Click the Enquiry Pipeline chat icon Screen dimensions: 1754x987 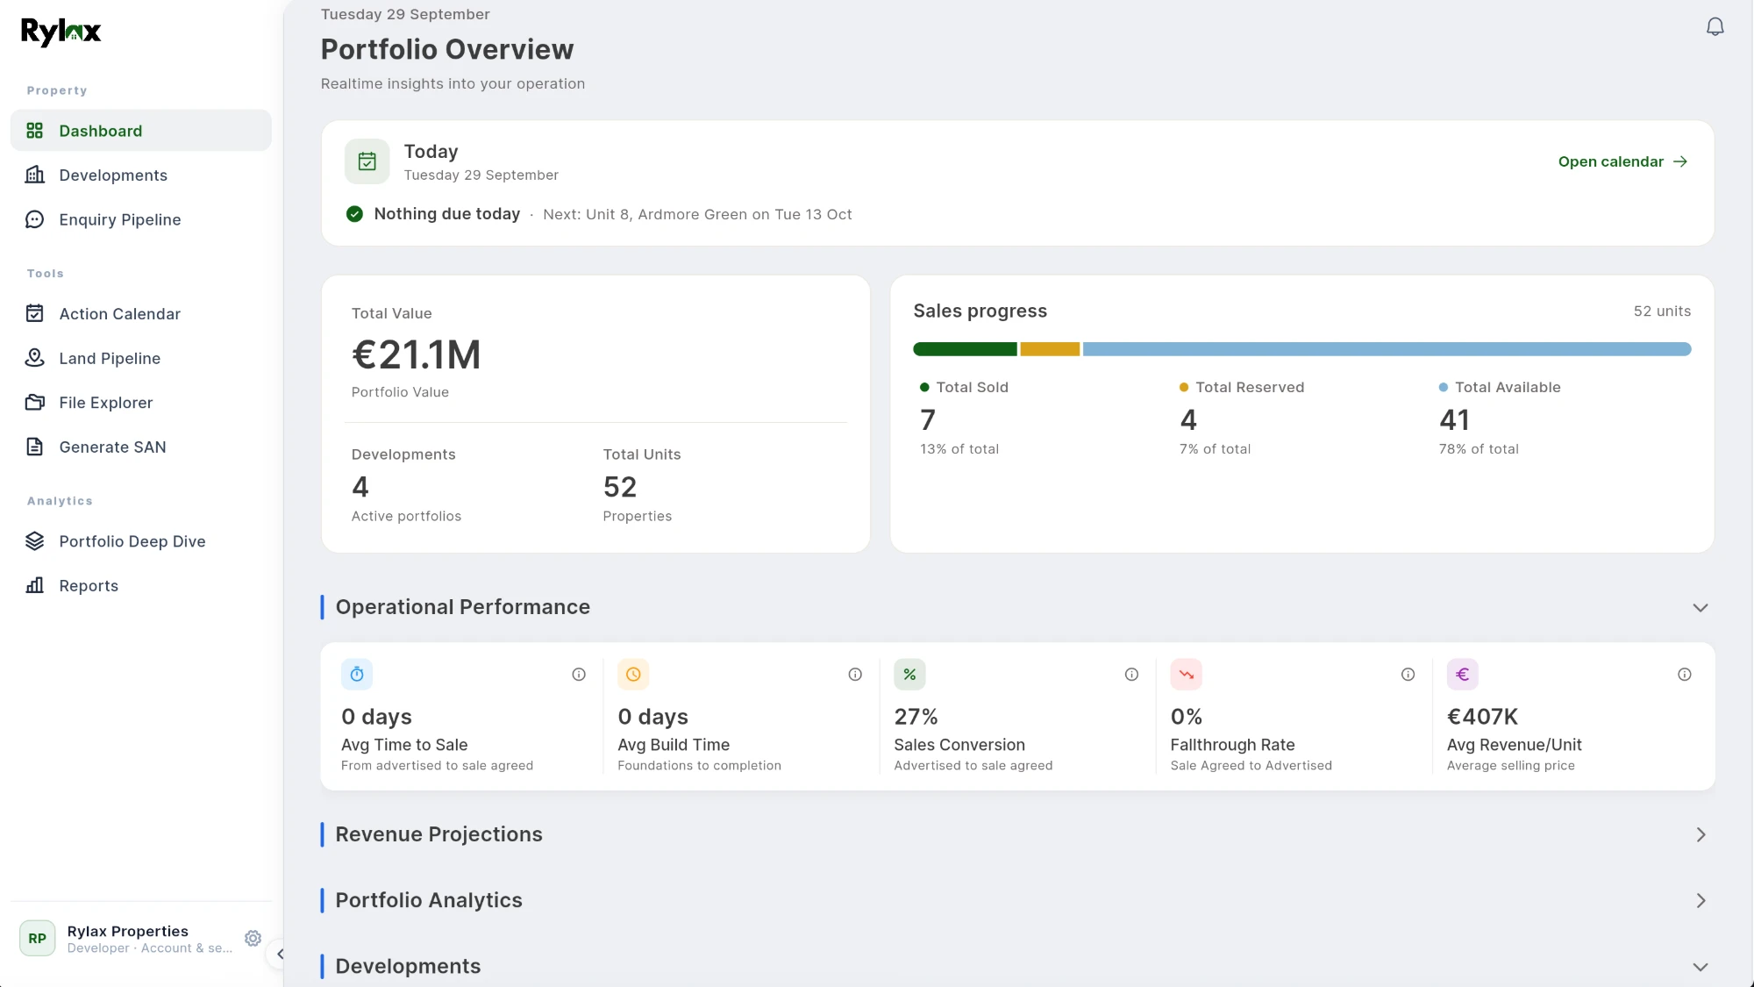(35, 219)
